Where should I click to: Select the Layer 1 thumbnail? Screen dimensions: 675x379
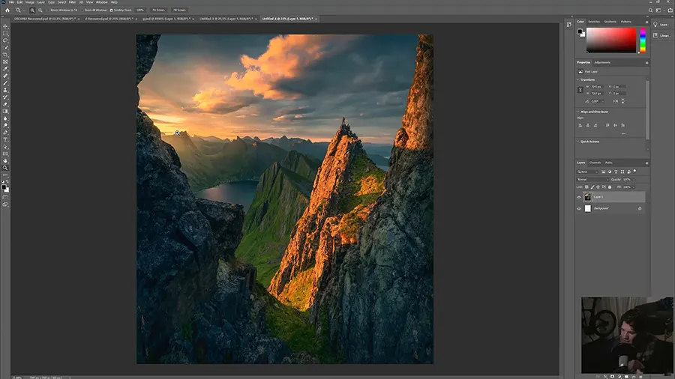point(588,197)
